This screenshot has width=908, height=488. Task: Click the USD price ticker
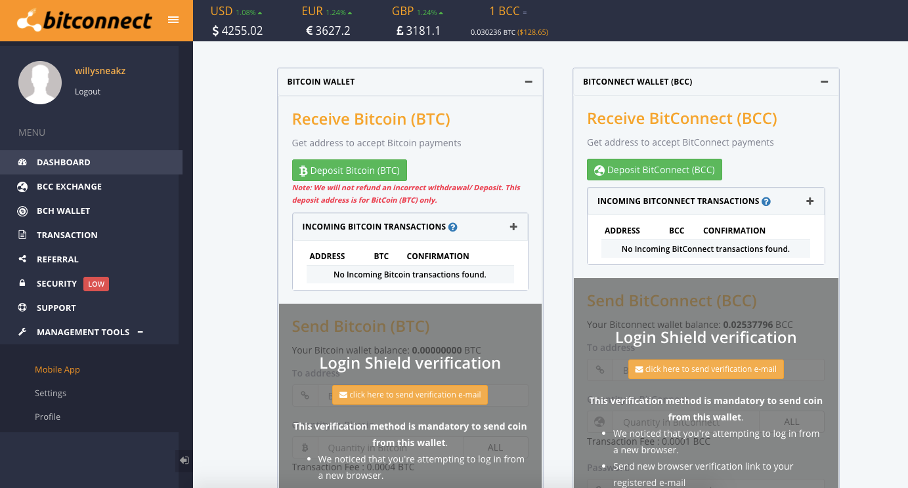[x=237, y=21]
